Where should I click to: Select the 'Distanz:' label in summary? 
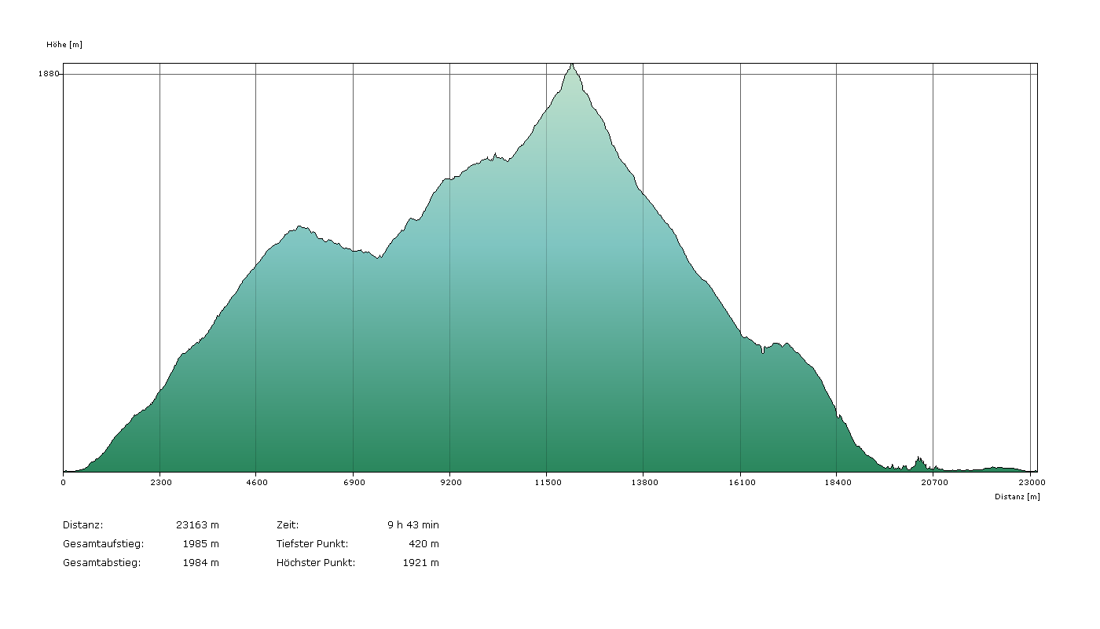(82, 525)
